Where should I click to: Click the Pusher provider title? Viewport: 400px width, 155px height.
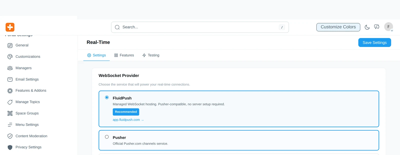click(119, 138)
